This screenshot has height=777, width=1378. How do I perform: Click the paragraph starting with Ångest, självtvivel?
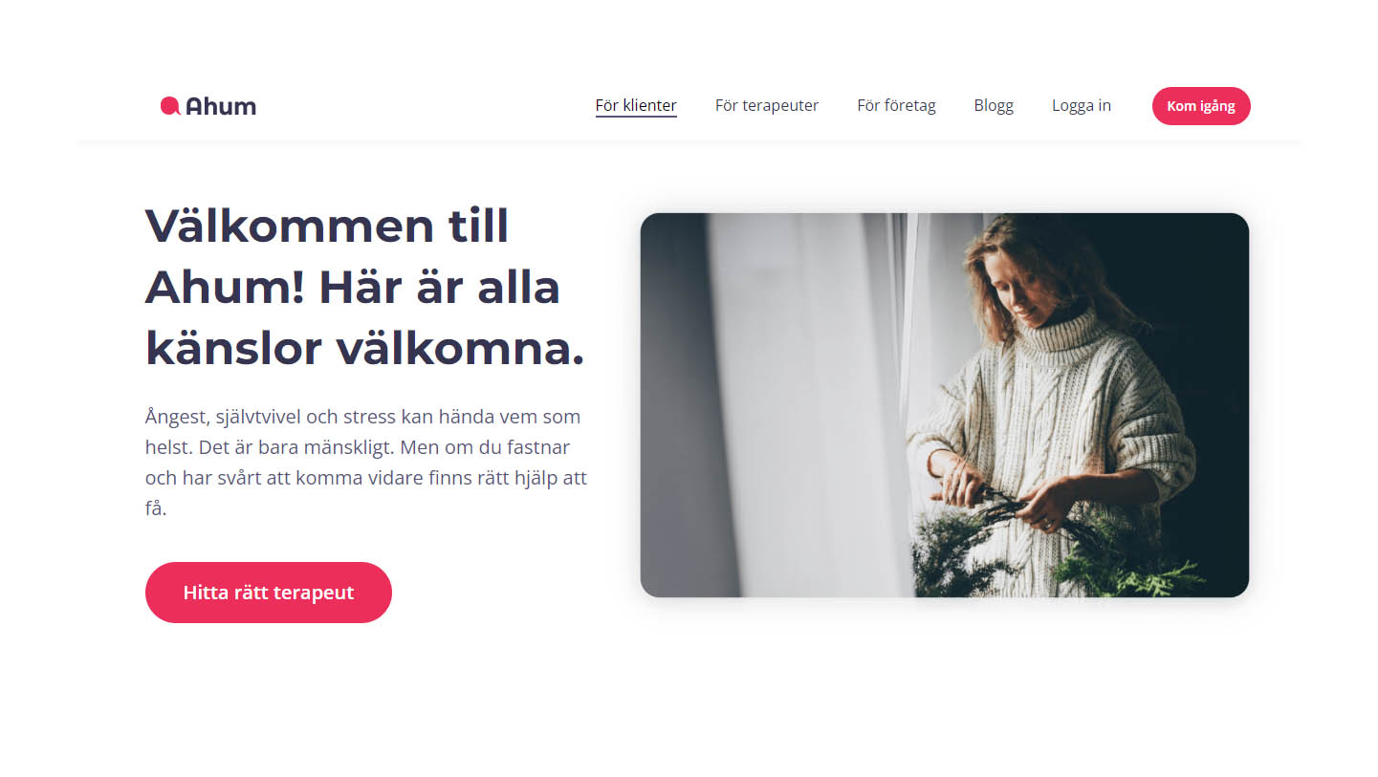(x=366, y=463)
